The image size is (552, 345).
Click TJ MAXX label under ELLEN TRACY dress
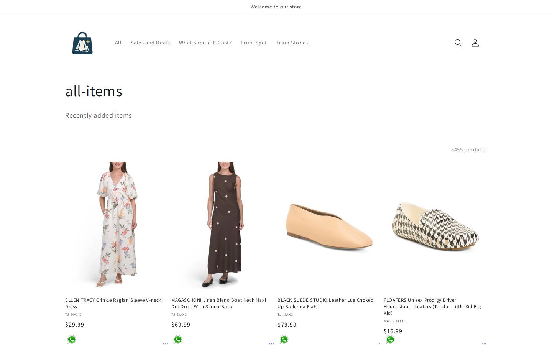73,315
